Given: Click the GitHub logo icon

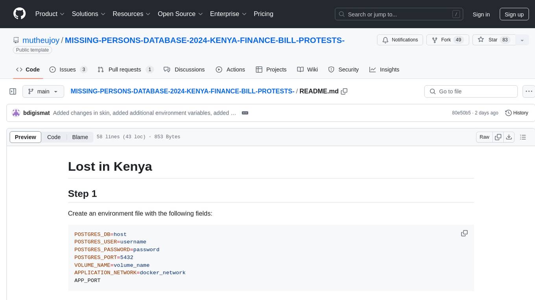Looking at the screenshot, I should tap(19, 14).
